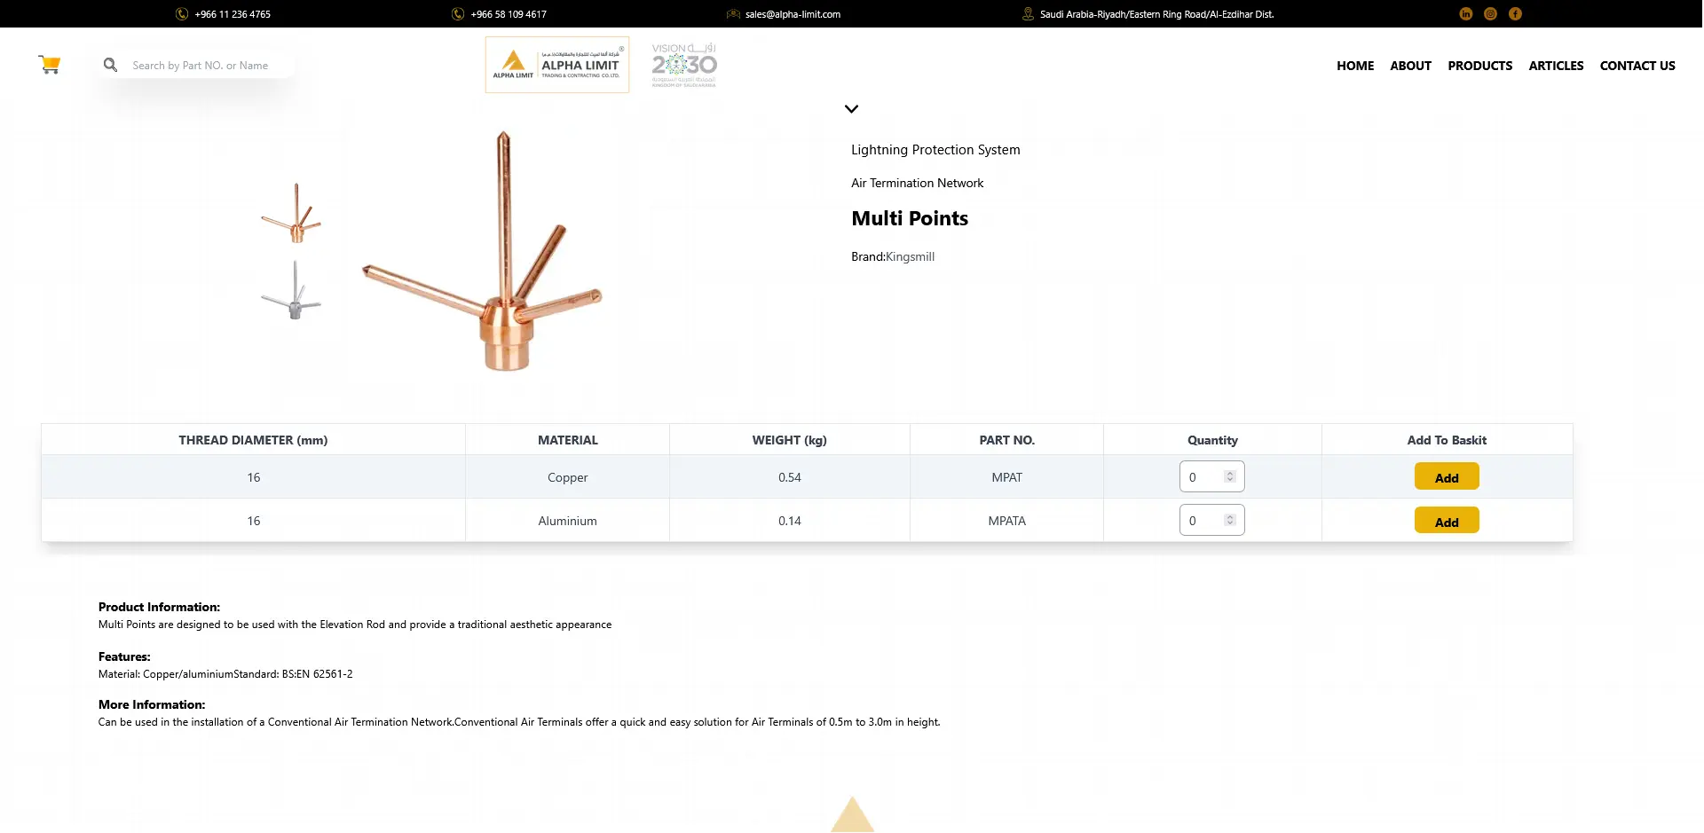Add the Aluminium MPATA item to basket
Image resolution: width=1704 pixels, height=833 pixels.
click(x=1447, y=521)
